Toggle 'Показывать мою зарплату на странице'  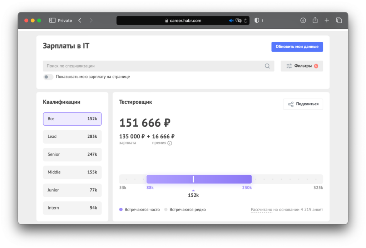click(48, 77)
